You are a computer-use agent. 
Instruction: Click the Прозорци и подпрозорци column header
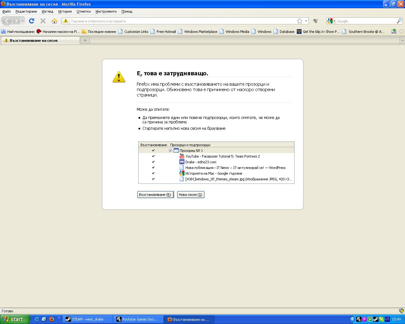coord(231,145)
